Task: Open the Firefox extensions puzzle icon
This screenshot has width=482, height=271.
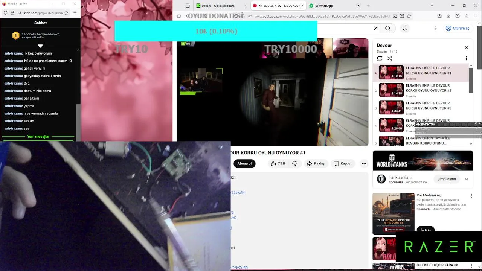Action: pos(467,16)
